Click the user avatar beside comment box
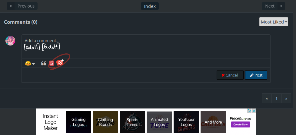This screenshot has height=135, width=296. tap(10, 41)
